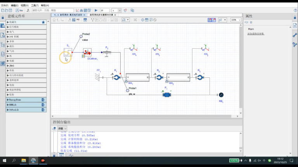Expand the JMAG library category
Image resolution: width=298 pixels, height=167 pixels.
click(x=26, y=66)
